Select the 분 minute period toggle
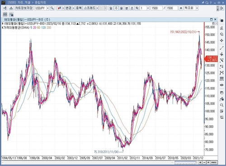226x166 pixels. coord(127,8)
